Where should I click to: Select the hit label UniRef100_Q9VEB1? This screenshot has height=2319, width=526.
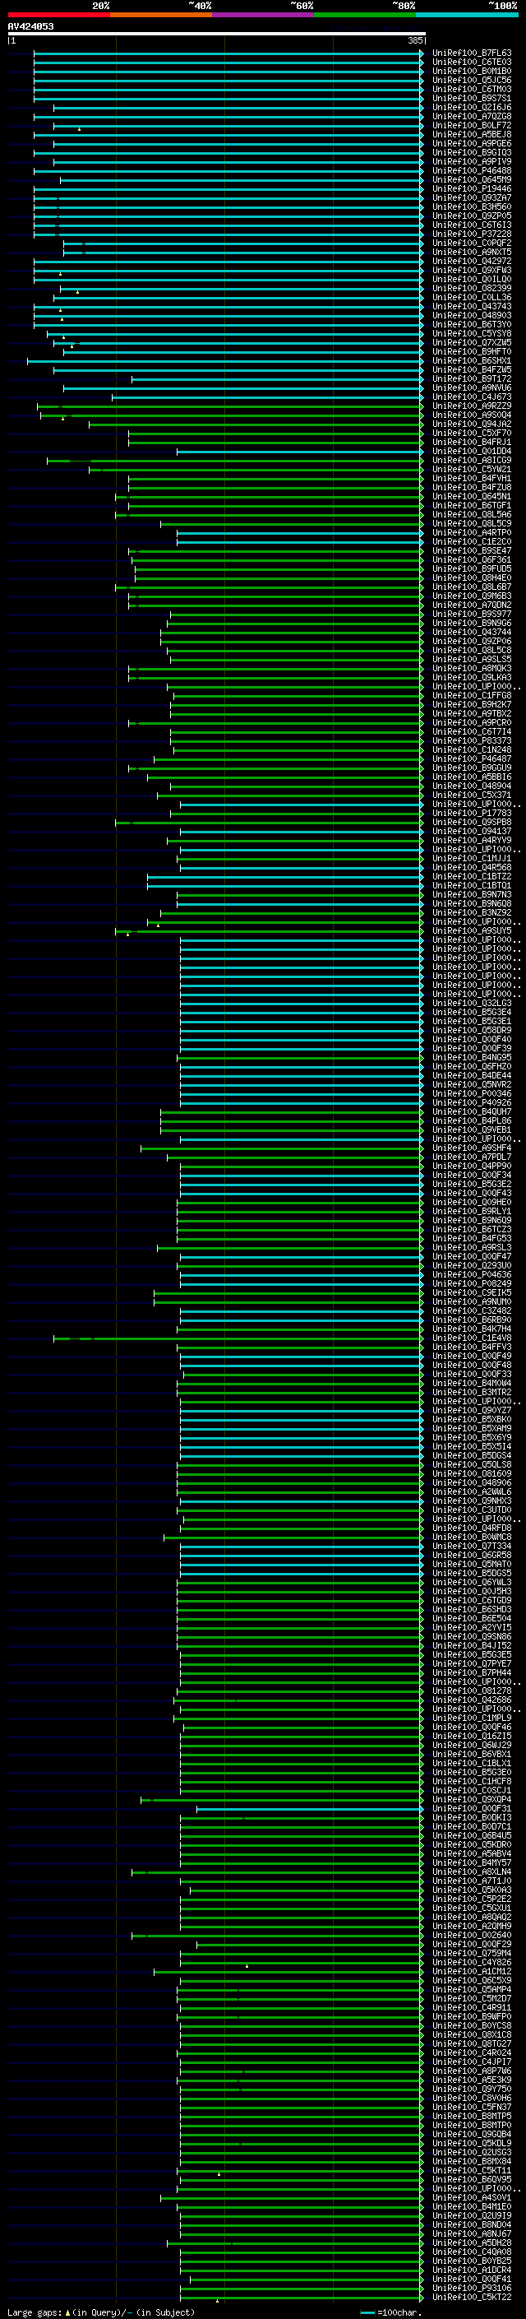tap(471, 1129)
